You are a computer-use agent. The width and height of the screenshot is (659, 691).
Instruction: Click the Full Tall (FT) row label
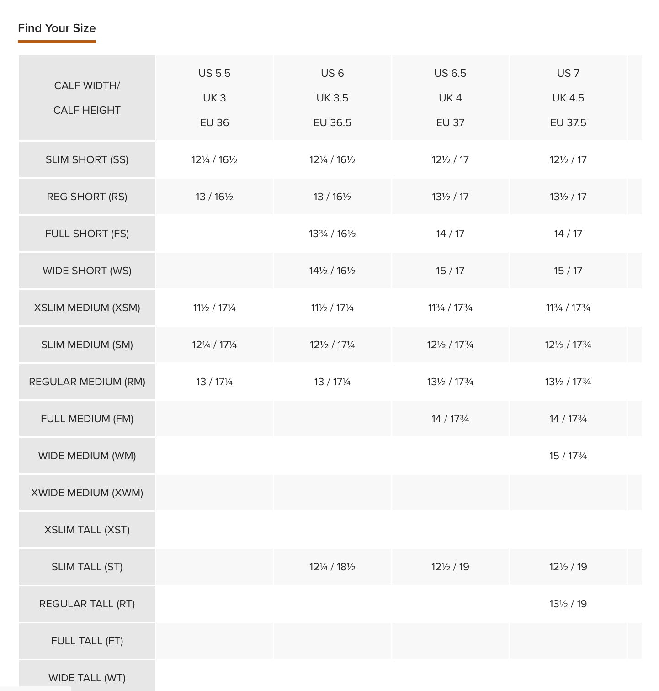pyautogui.click(x=87, y=641)
